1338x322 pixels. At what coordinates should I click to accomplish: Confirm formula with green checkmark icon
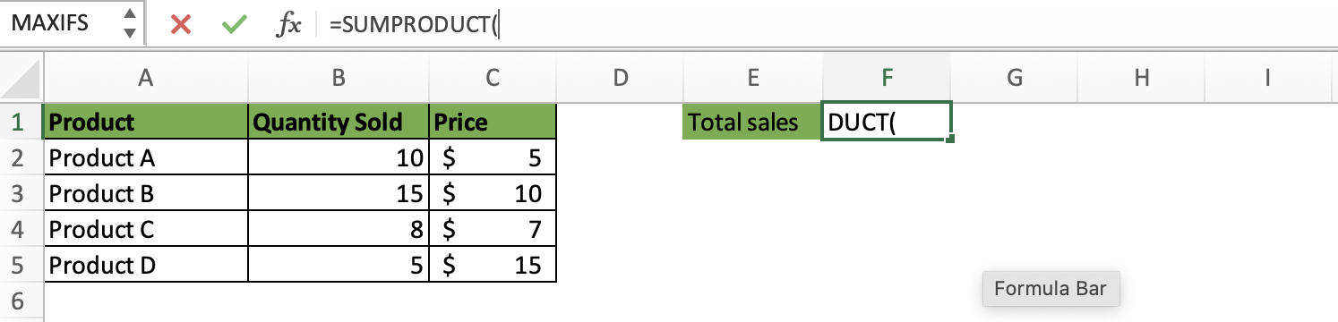234,25
